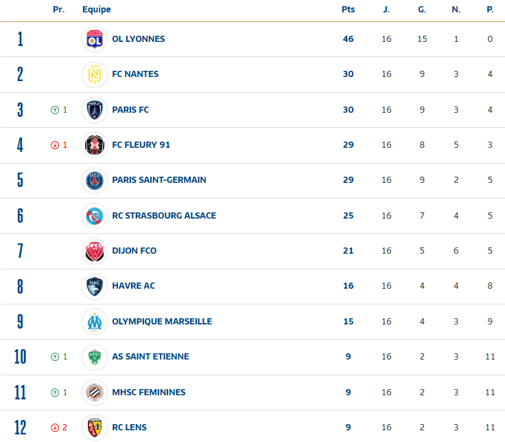This screenshot has height=442, width=505.
Task: Click Paris FC green up-arrow indicator
Action: (55, 110)
